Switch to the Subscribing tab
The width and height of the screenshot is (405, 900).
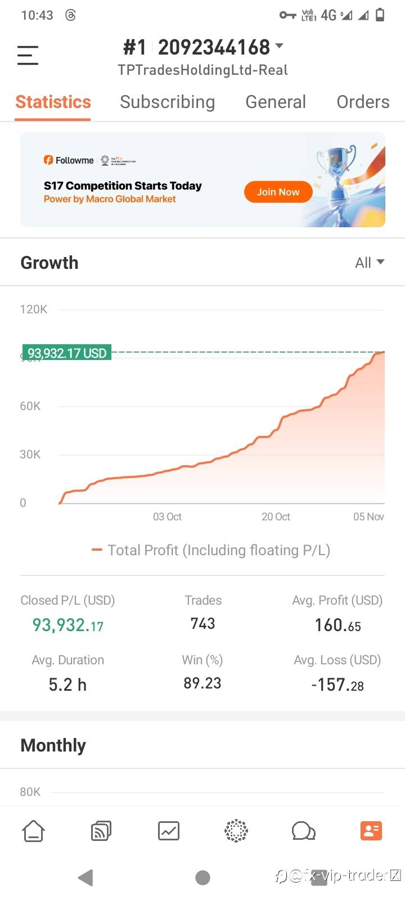tap(167, 102)
